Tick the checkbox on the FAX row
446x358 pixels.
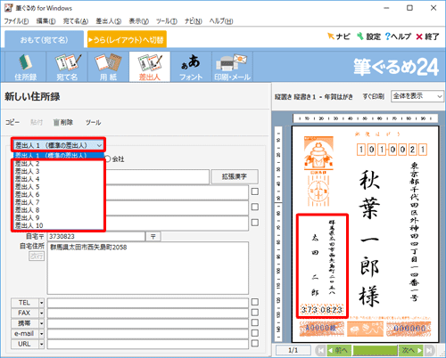tap(255, 313)
